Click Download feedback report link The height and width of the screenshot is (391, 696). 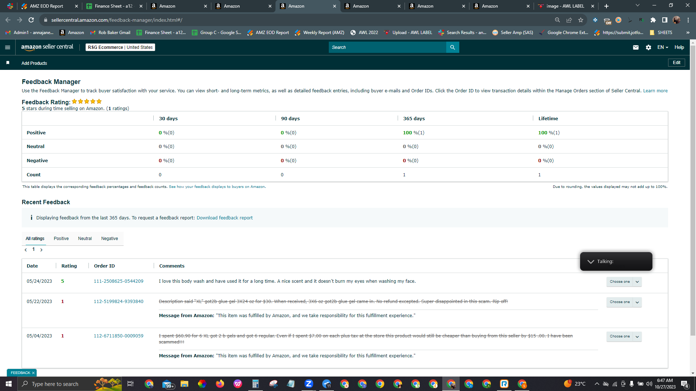point(225,218)
